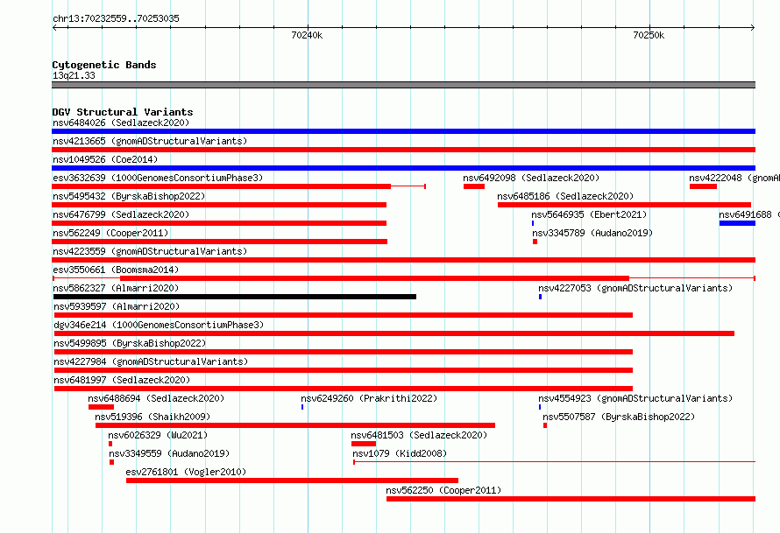Click nsv5646935 (Ebert2021) label

[589, 214]
